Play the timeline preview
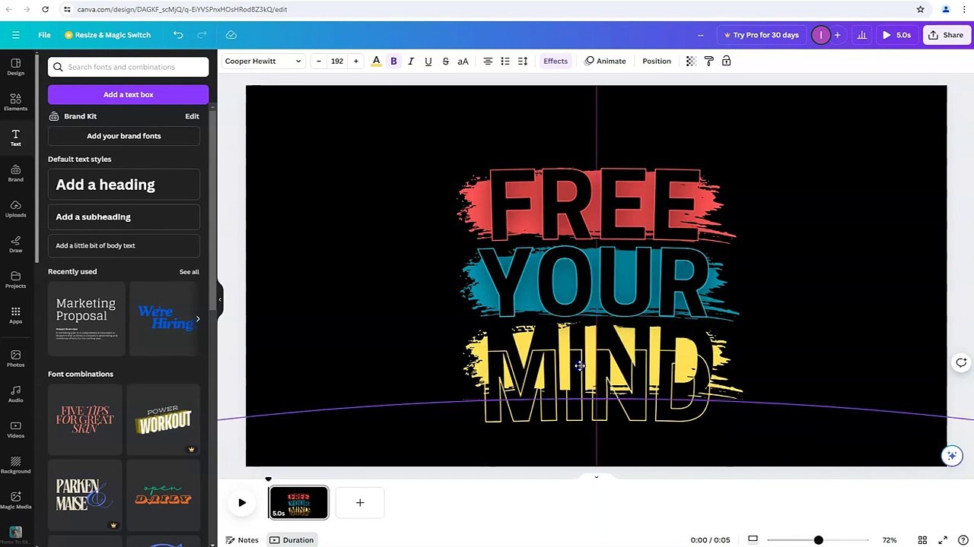This screenshot has width=974, height=547. click(x=242, y=502)
